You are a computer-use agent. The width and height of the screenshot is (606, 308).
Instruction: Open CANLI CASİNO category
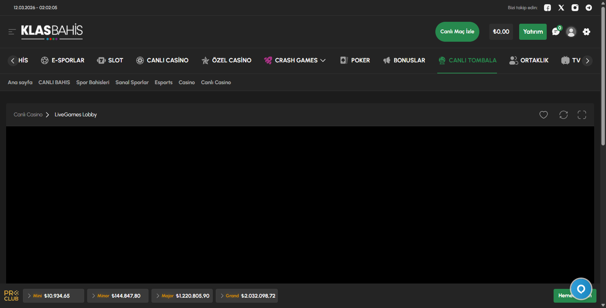point(162,60)
